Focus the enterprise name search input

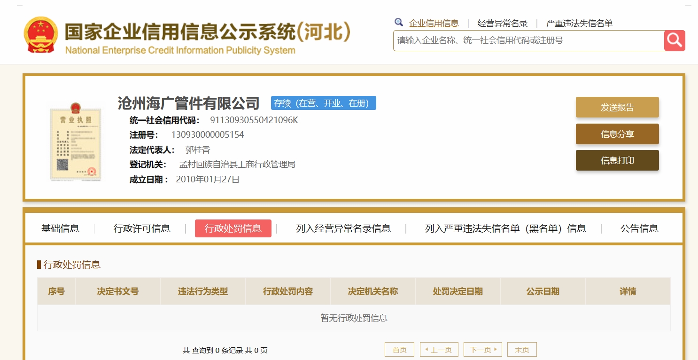pyautogui.click(x=529, y=40)
